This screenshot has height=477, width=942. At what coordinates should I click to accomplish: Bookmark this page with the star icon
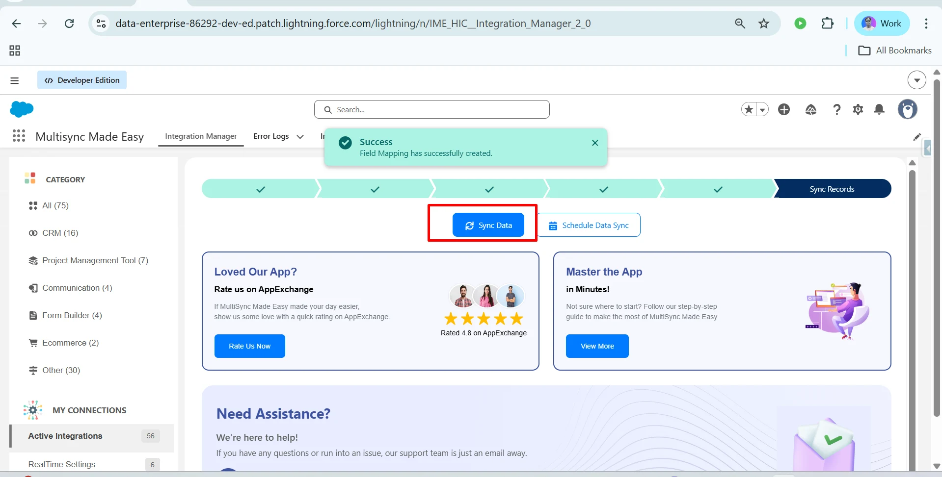pyautogui.click(x=764, y=24)
